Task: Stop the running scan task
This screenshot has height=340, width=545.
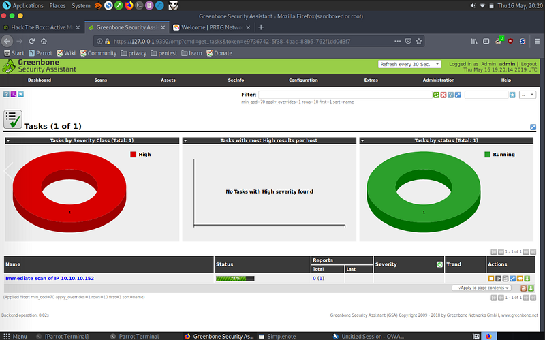Action: [x=491, y=279]
